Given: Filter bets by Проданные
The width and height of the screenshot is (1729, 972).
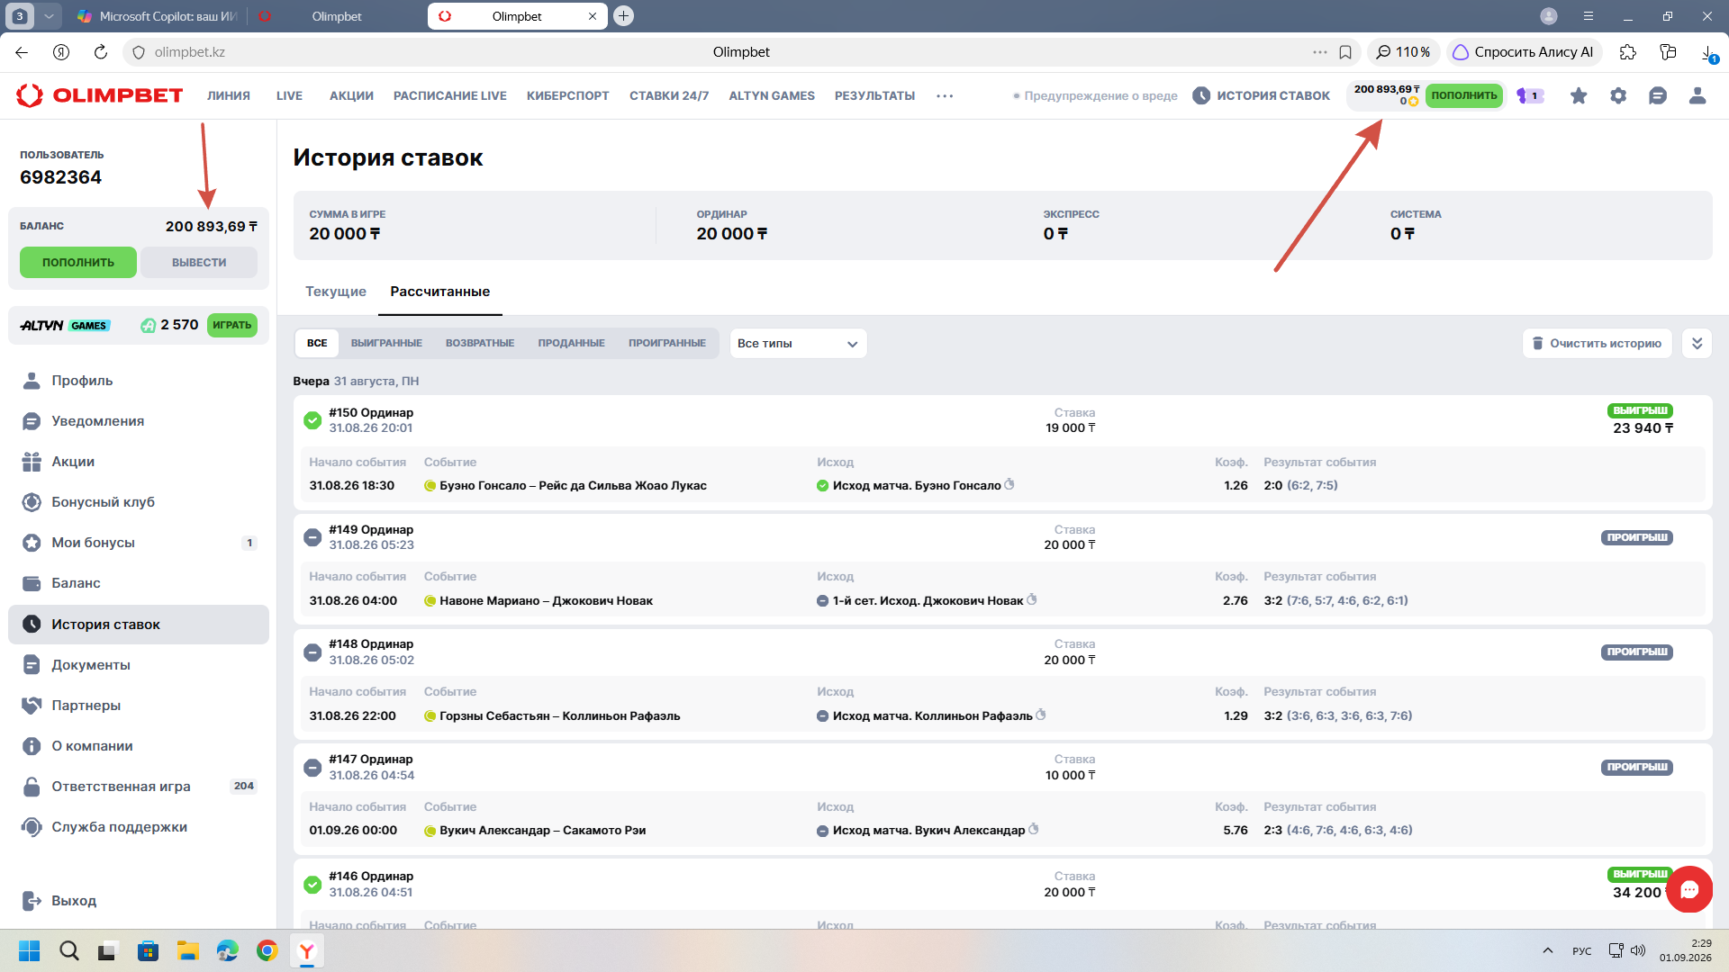Looking at the screenshot, I should (572, 344).
